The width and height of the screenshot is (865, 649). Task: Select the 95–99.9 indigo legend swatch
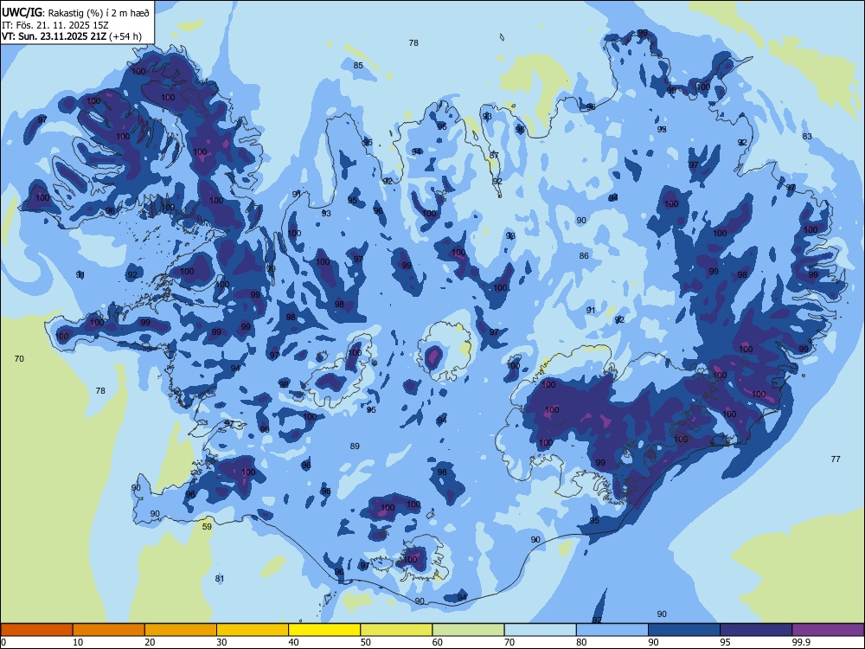tap(756, 630)
